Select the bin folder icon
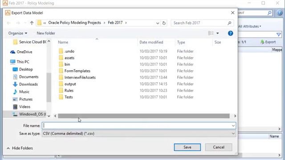Image resolution: width=285 pixels, height=160 pixels. 61,64
